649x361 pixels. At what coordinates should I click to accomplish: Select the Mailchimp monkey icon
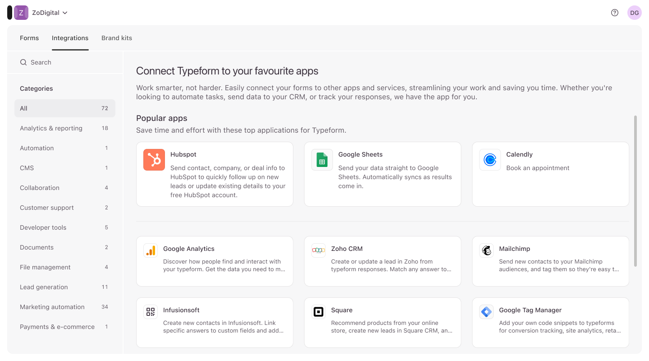486,250
